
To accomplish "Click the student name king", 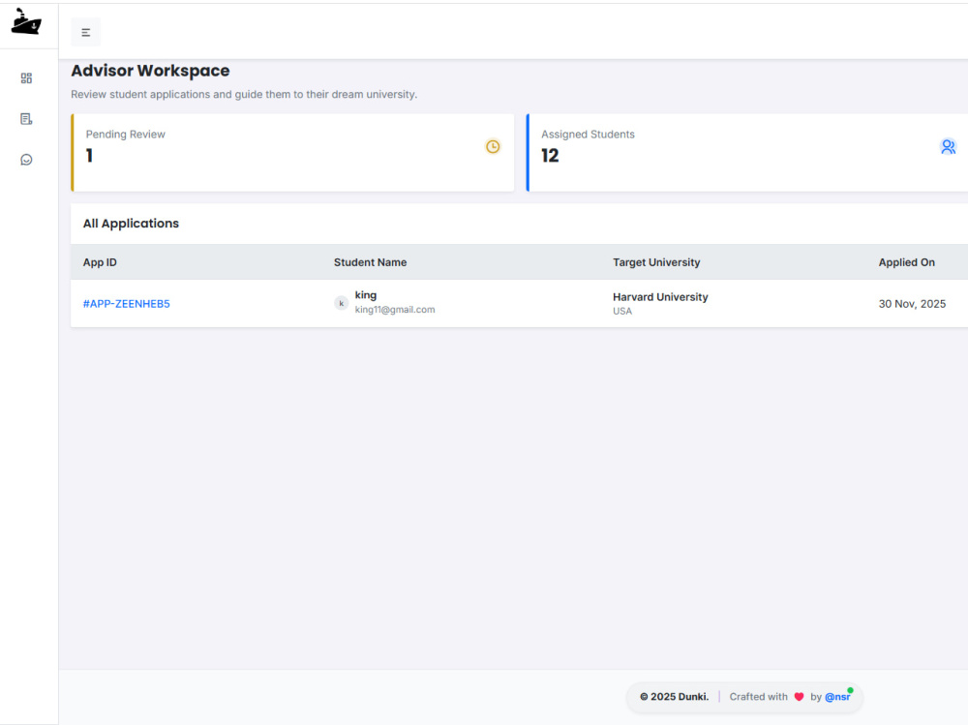I will point(366,295).
